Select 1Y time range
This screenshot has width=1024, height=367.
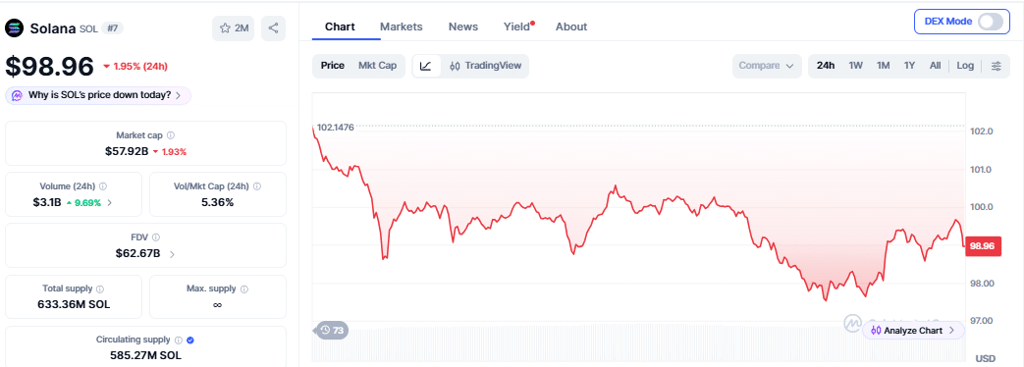[x=909, y=66]
